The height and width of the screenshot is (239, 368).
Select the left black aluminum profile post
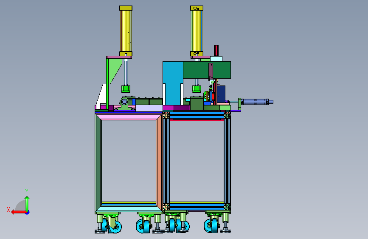click(166, 162)
